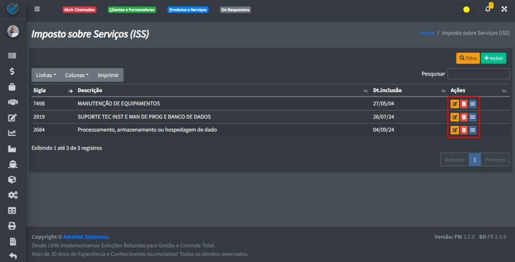The image size is (515, 262).
Task: Open the list icon for Sigla 2684
Action: tap(473, 130)
